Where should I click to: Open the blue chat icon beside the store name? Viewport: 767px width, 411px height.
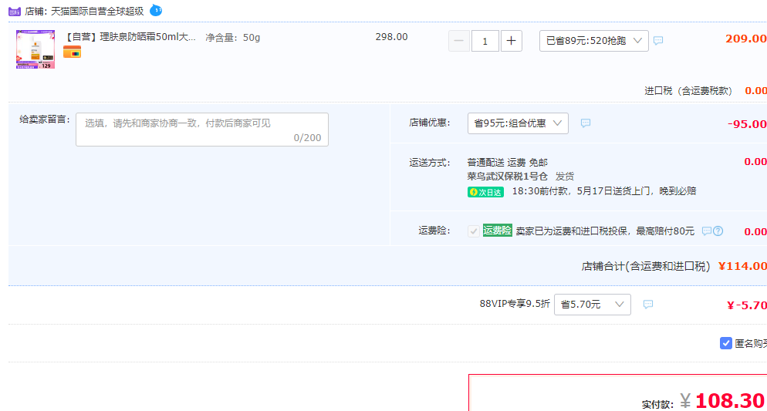click(156, 10)
